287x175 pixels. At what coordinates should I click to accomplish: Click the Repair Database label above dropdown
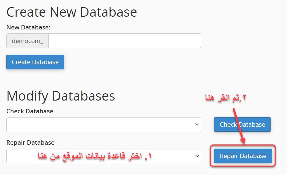pyautogui.click(x=30, y=142)
